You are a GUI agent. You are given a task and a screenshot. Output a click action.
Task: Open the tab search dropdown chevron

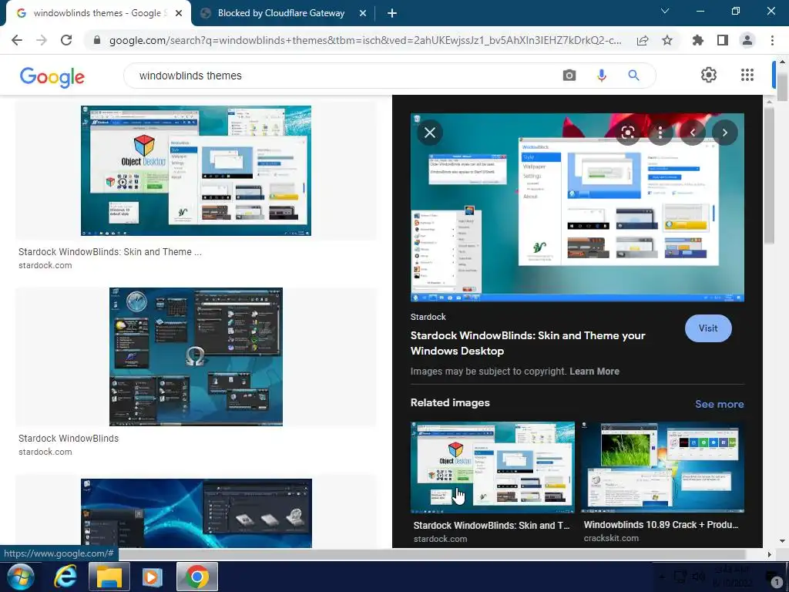tap(665, 11)
